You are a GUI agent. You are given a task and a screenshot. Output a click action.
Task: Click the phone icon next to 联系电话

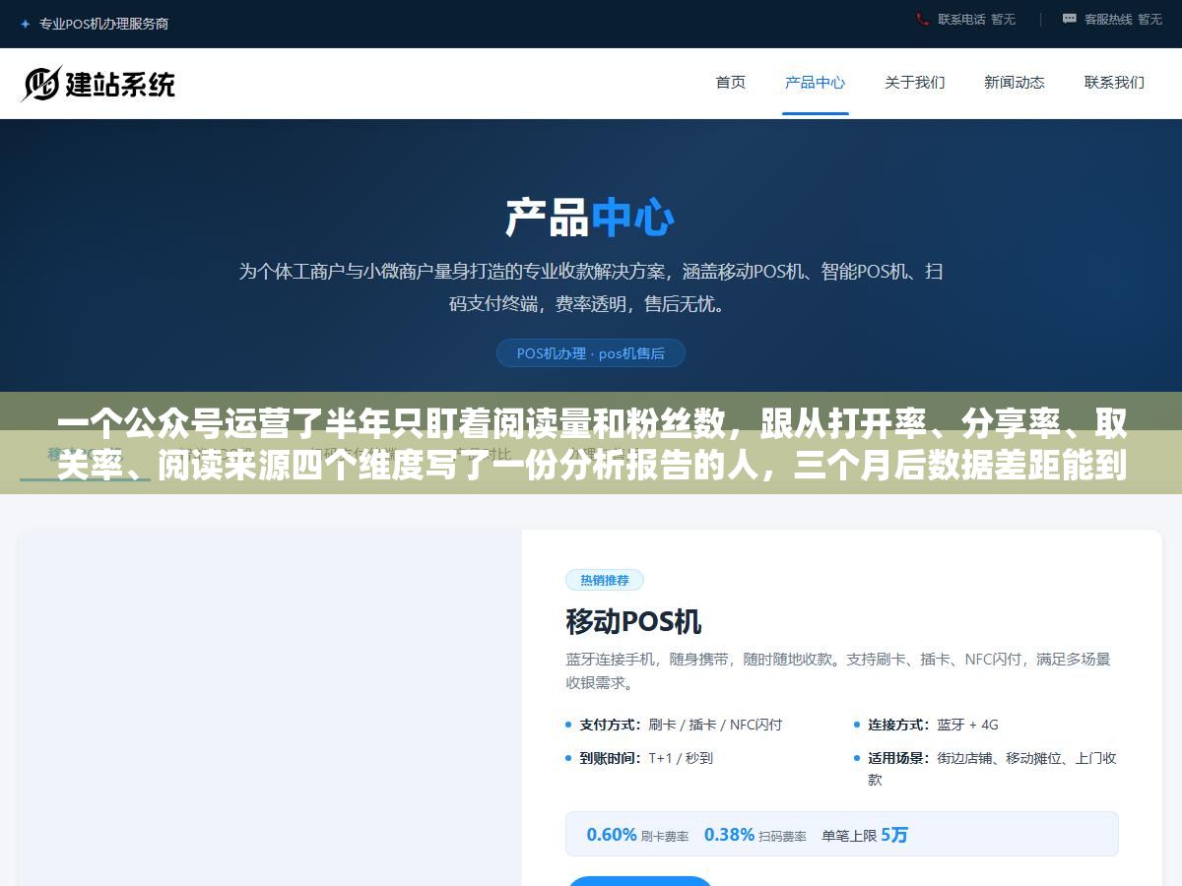click(922, 19)
